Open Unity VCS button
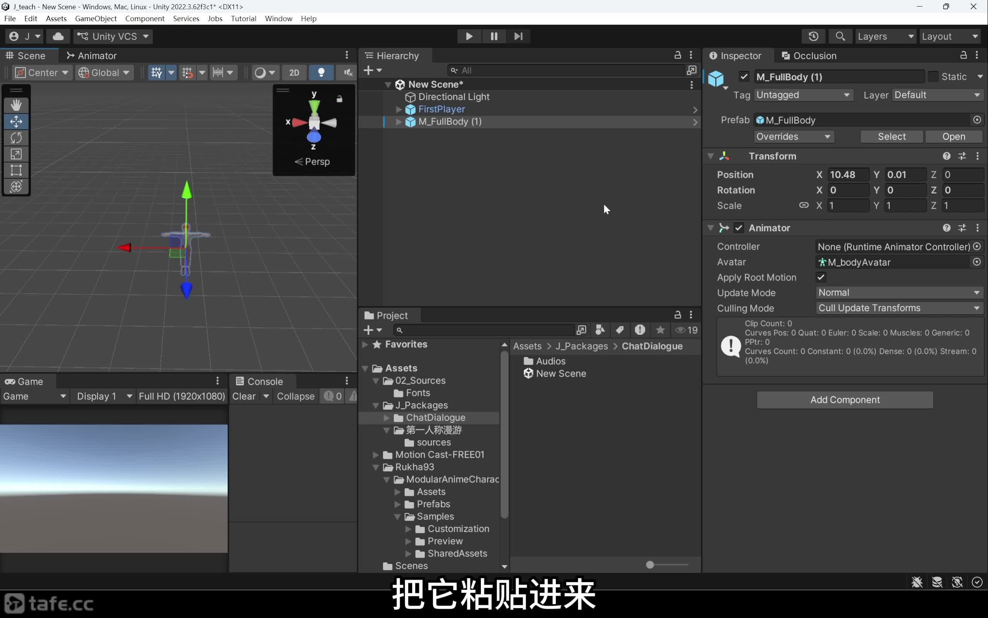The height and width of the screenshot is (618, 988). click(x=113, y=36)
